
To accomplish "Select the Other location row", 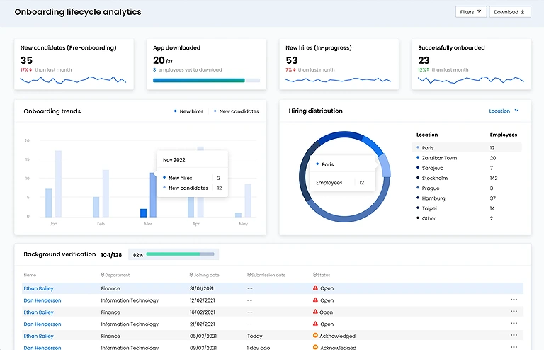I will [x=467, y=218].
